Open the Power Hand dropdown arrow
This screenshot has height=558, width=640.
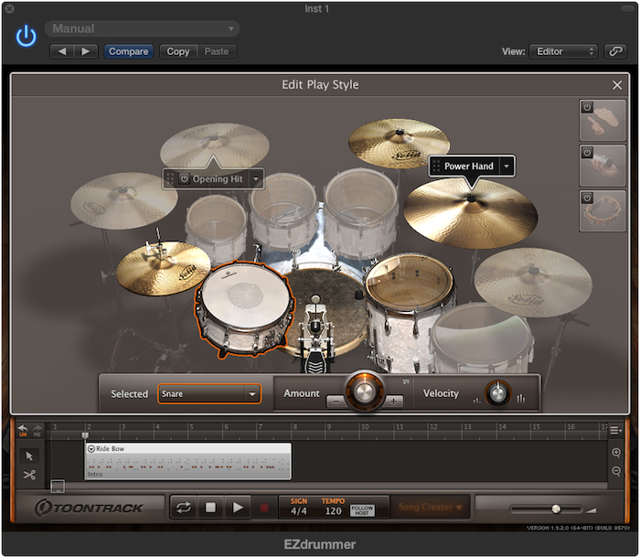507,166
